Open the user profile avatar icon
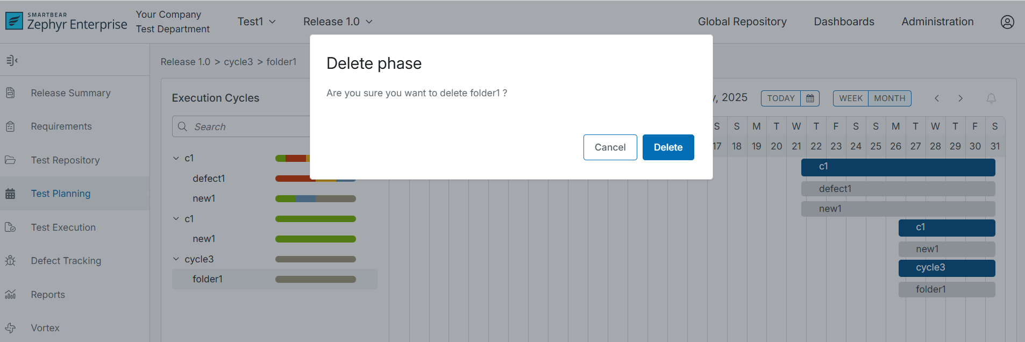The width and height of the screenshot is (1025, 342). [x=1007, y=22]
